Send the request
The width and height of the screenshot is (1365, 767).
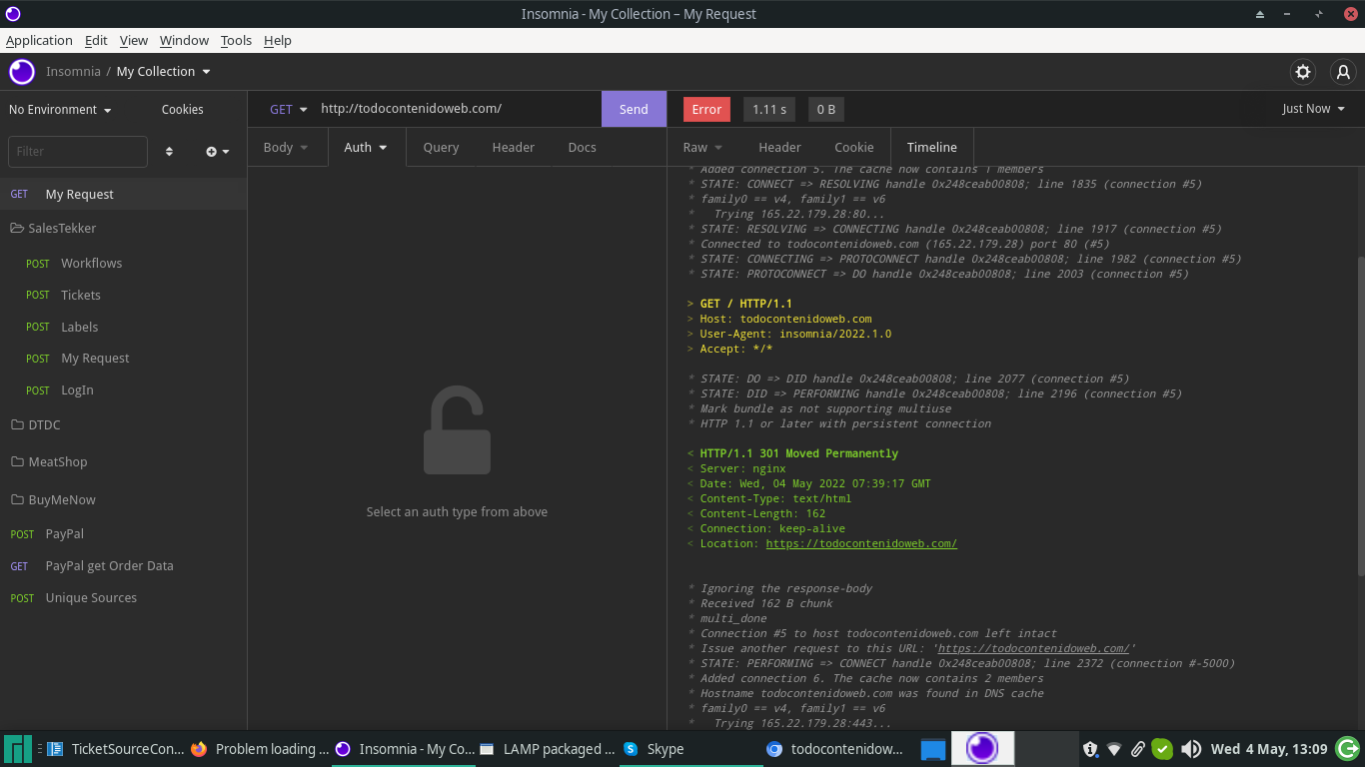tap(634, 110)
